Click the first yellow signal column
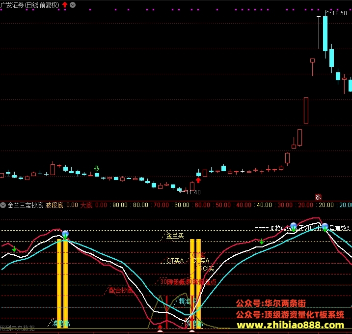The width and height of the screenshot is (352, 334). (59, 284)
